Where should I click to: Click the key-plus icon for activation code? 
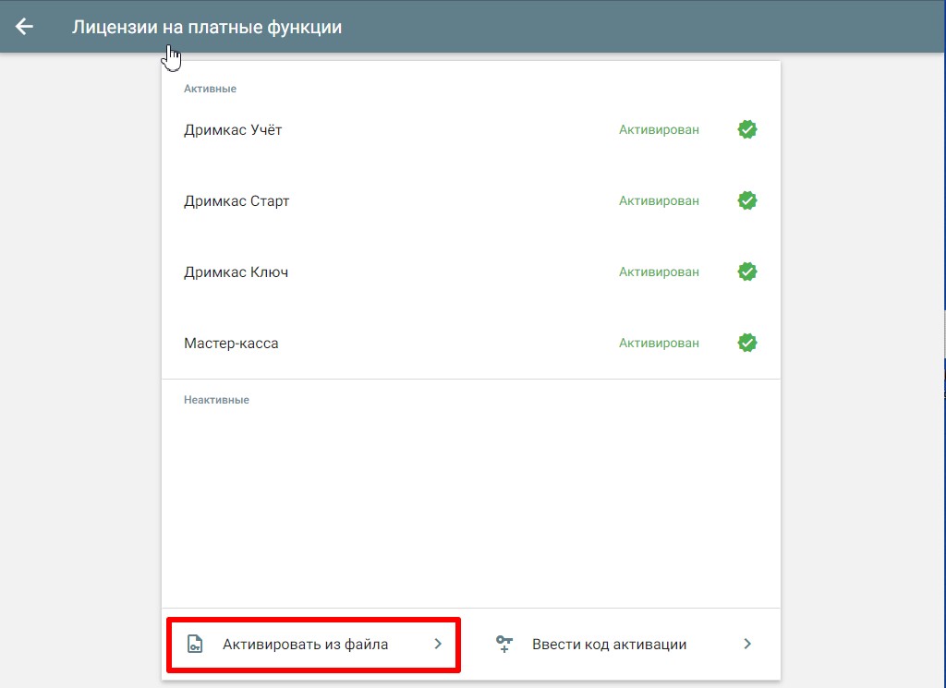click(504, 645)
